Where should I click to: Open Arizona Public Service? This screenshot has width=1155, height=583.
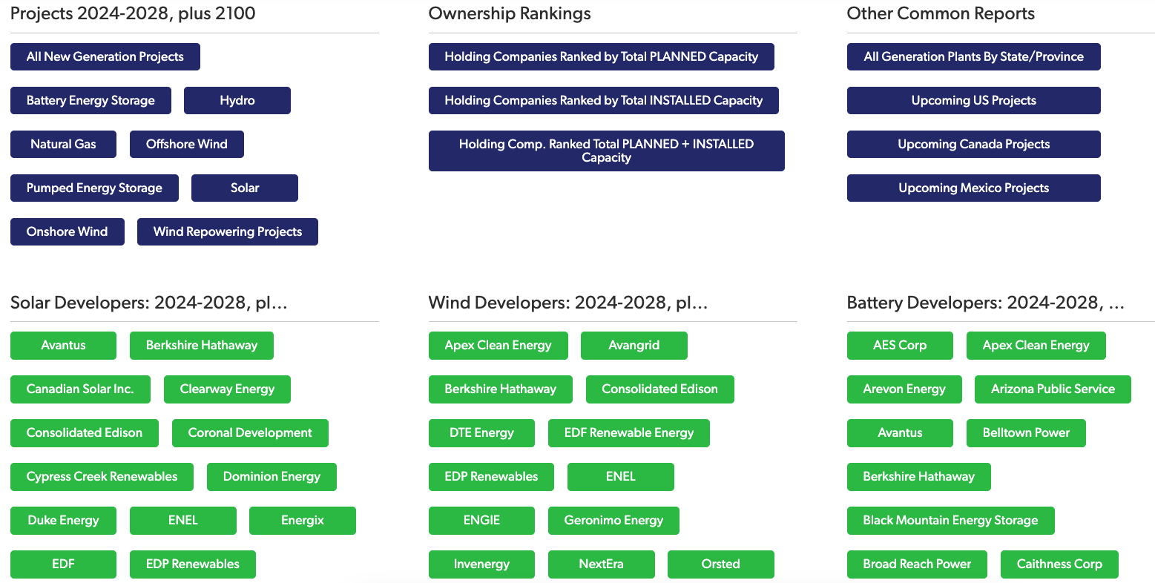(1053, 389)
